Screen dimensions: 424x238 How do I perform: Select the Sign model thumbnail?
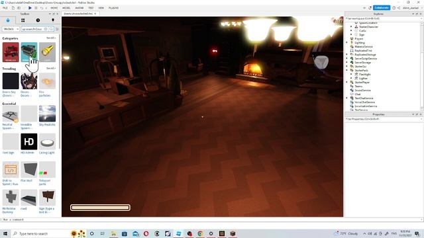coord(47,198)
